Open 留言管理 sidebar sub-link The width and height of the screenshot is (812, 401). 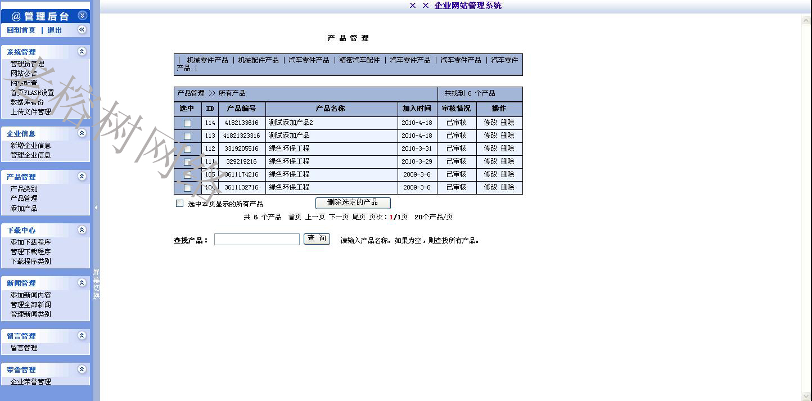click(x=24, y=348)
